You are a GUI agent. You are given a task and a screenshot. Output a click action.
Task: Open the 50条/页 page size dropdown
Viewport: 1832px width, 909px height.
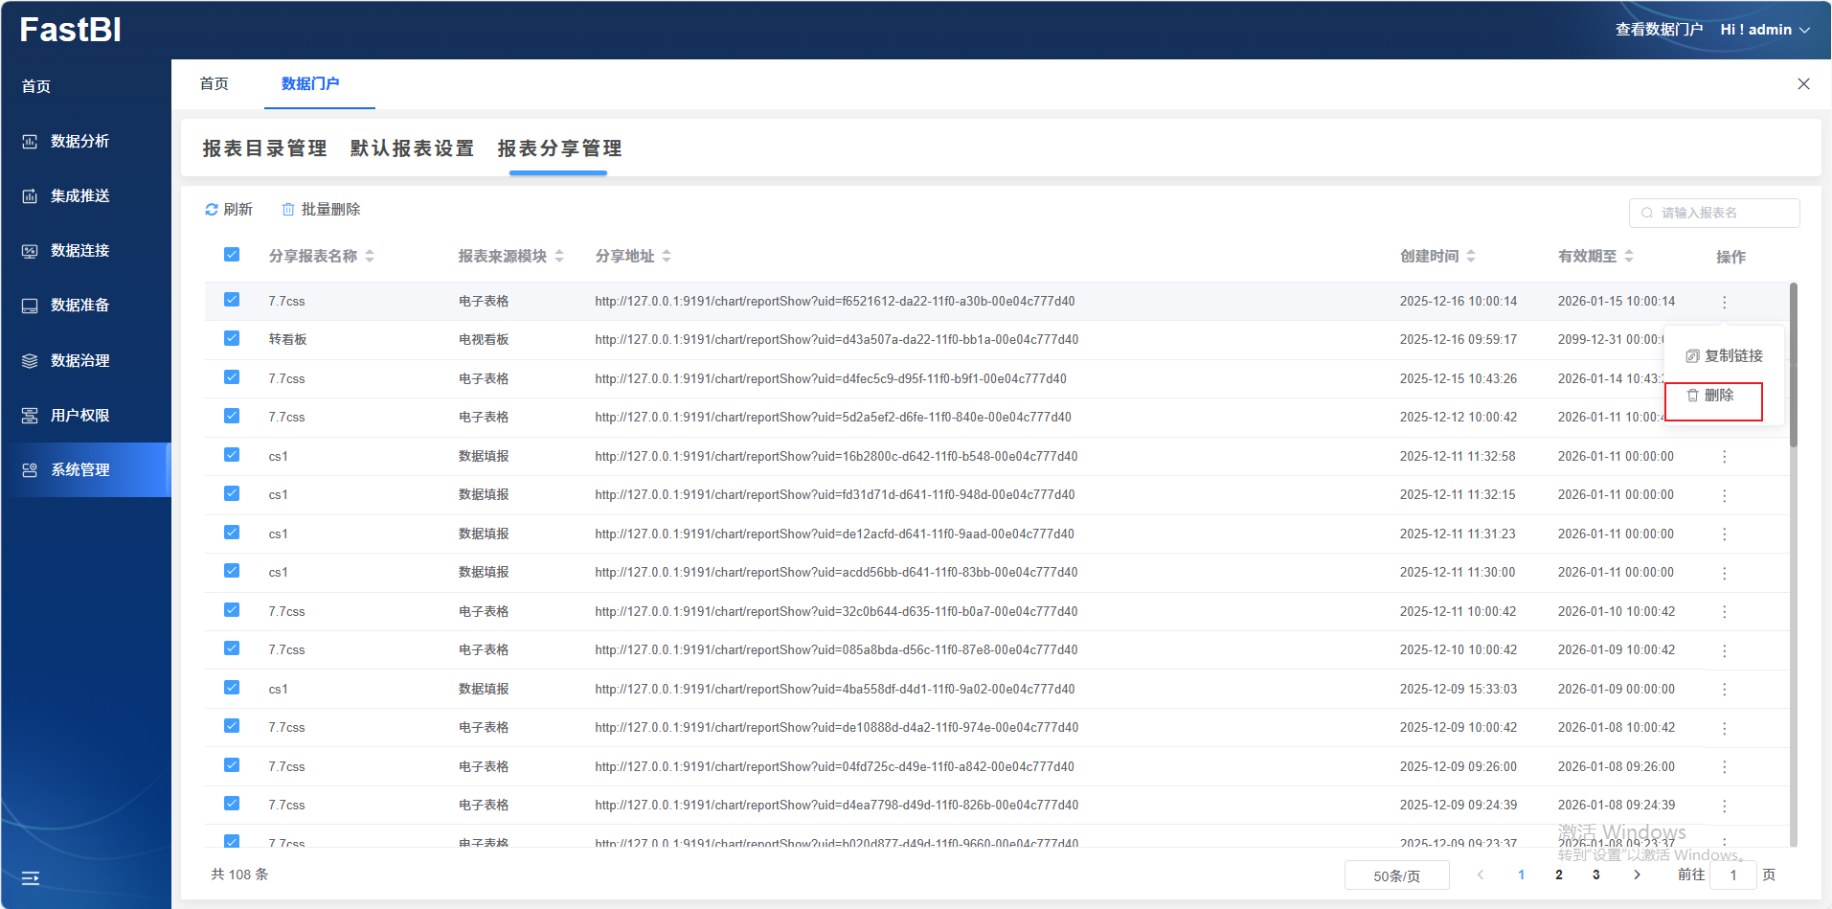(1396, 875)
